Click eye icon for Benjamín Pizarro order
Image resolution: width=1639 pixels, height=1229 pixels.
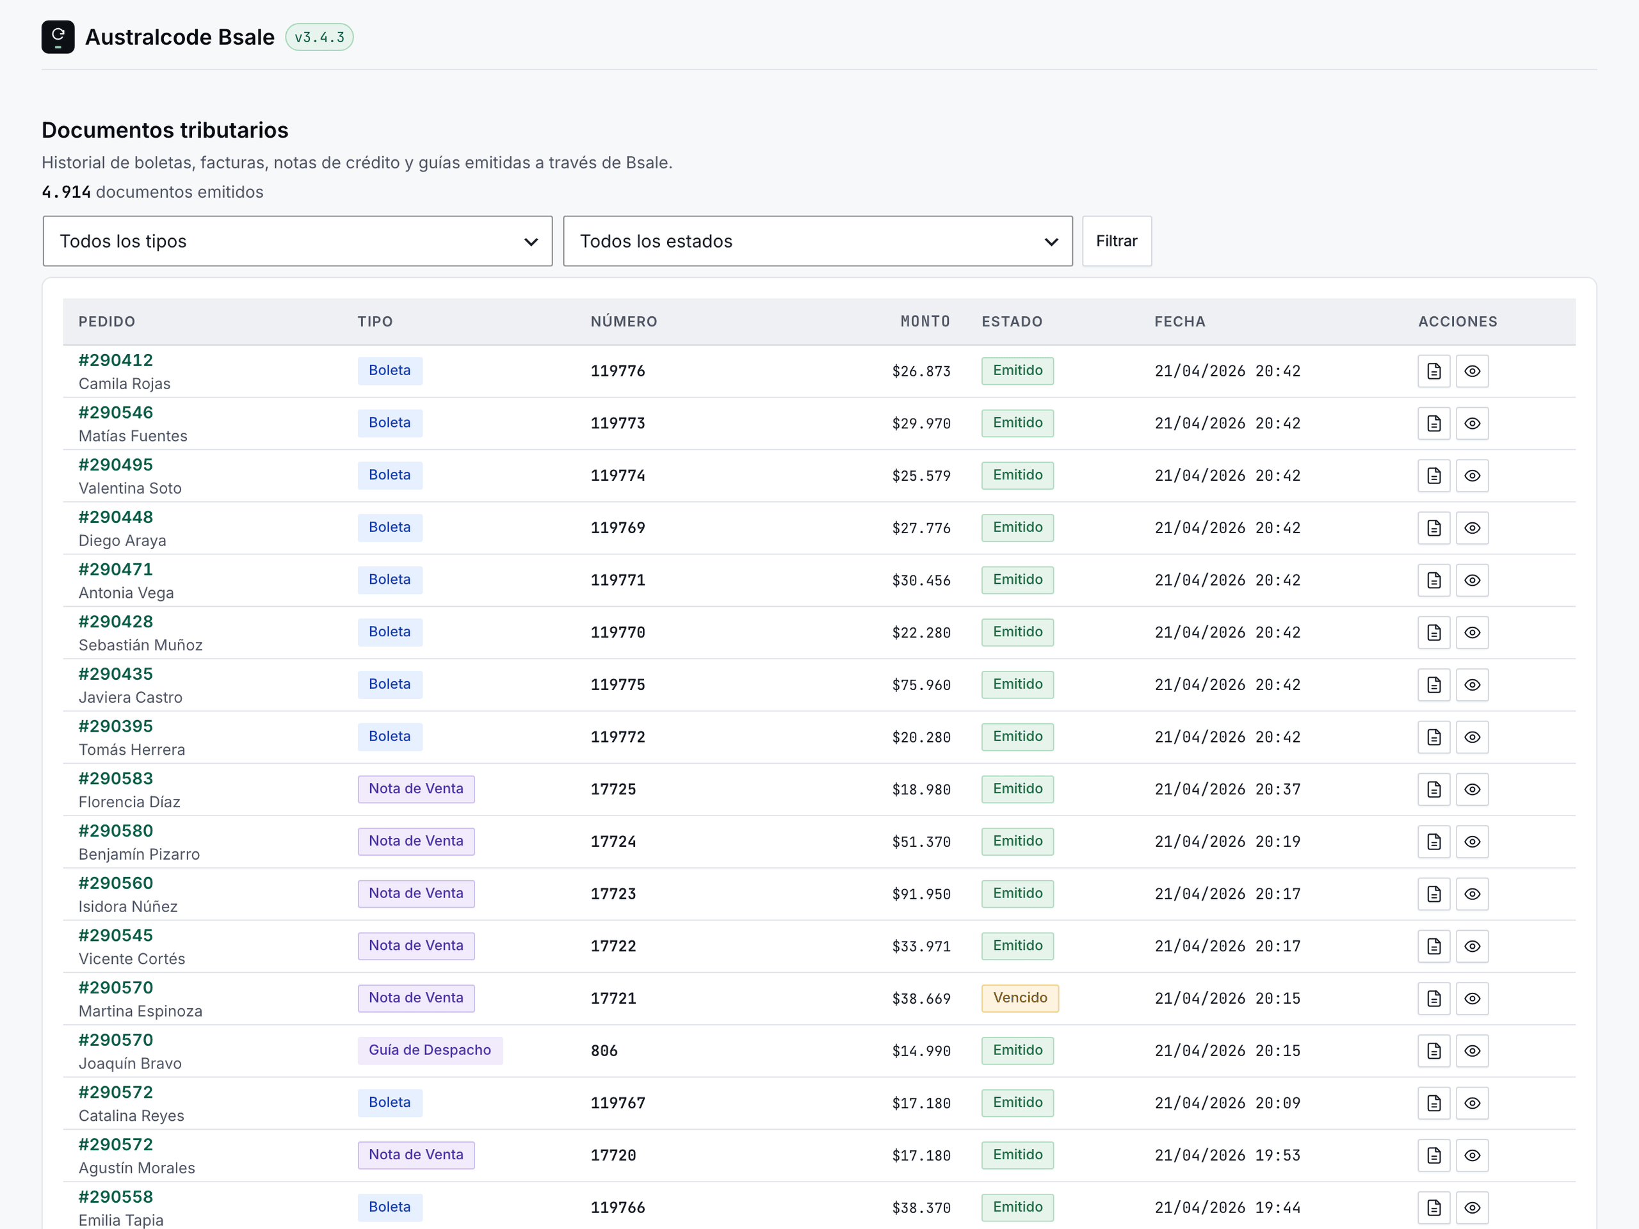click(1473, 842)
